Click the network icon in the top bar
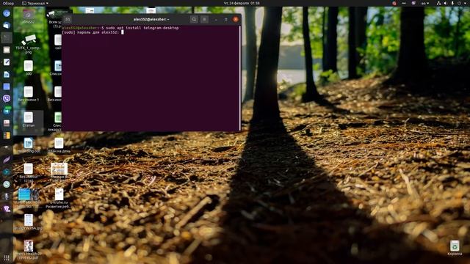This screenshot has height=264, width=470. 438,3
